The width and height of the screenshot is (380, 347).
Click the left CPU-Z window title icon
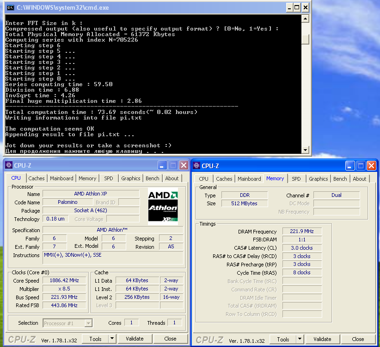9,165
